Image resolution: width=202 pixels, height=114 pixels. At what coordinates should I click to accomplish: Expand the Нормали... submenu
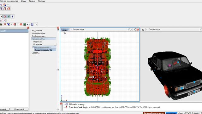(38, 42)
